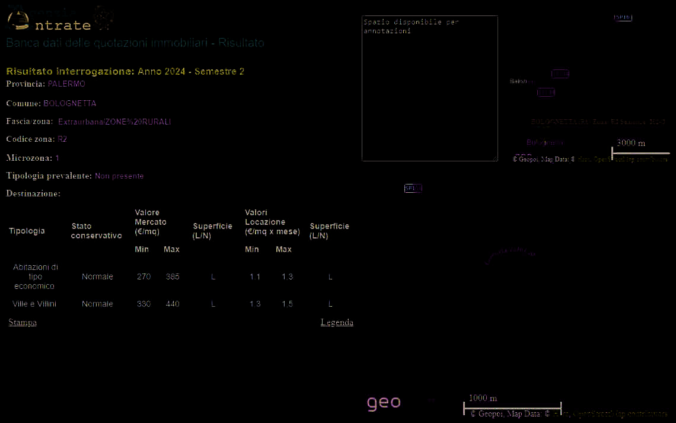Click the 'Valori Locazione' column header
The height and width of the screenshot is (423, 676).
[x=272, y=222]
